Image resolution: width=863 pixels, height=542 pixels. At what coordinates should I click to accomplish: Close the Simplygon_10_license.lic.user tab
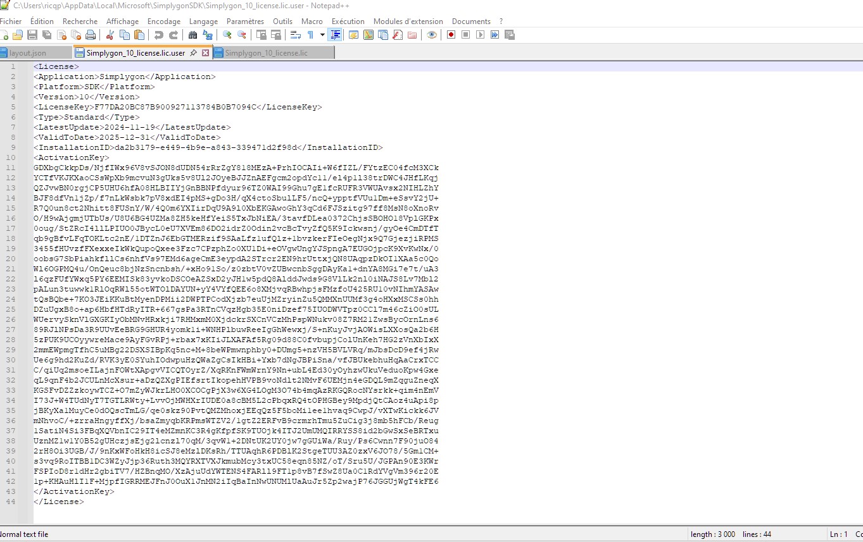click(205, 53)
